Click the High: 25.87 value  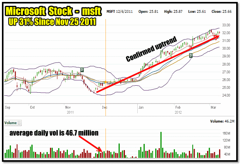click(x=173, y=12)
